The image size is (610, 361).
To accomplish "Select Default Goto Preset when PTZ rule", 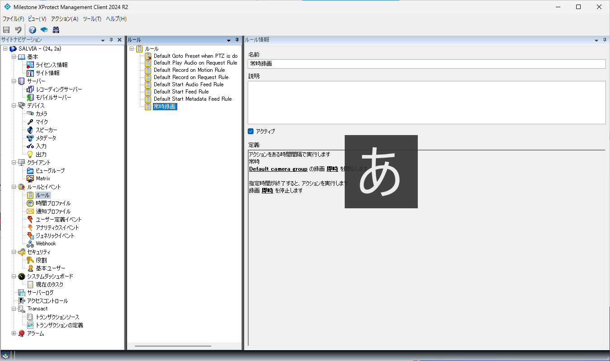I will click(x=195, y=56).
